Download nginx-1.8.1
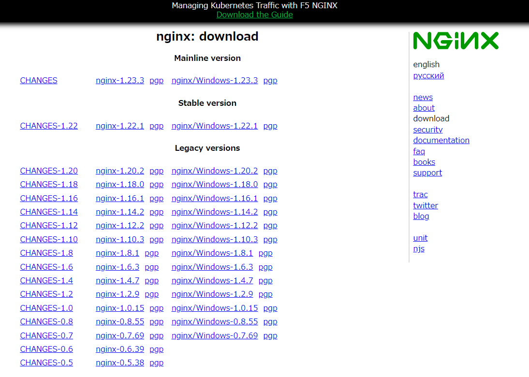The image size is (529, 377). pyautogui.click(x=118, y=253)
